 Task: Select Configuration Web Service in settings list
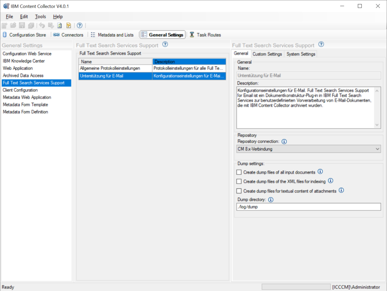36,54
